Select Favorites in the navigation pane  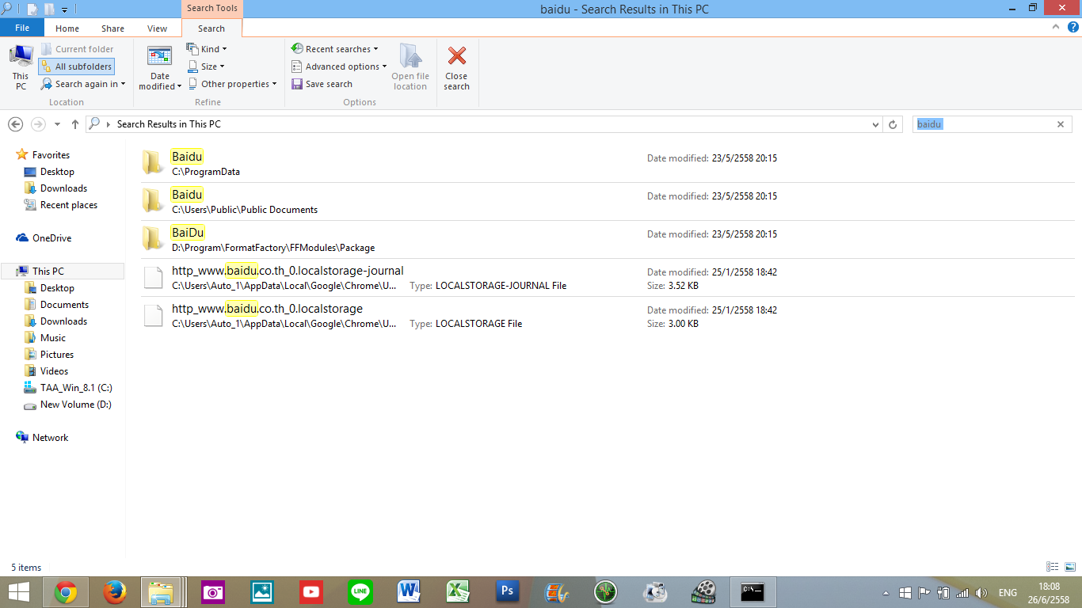(51, 155)
